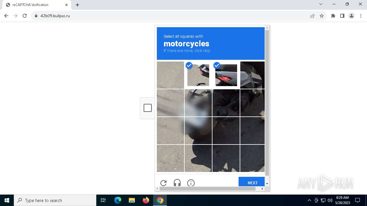Viewport: 367px width, 206px height.
Task: Select the reCAPTCHA Verification tab
Action: point(36,5)
